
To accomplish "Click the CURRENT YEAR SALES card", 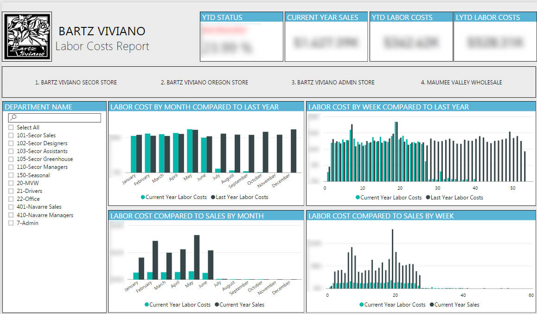I will coord(326,37).
